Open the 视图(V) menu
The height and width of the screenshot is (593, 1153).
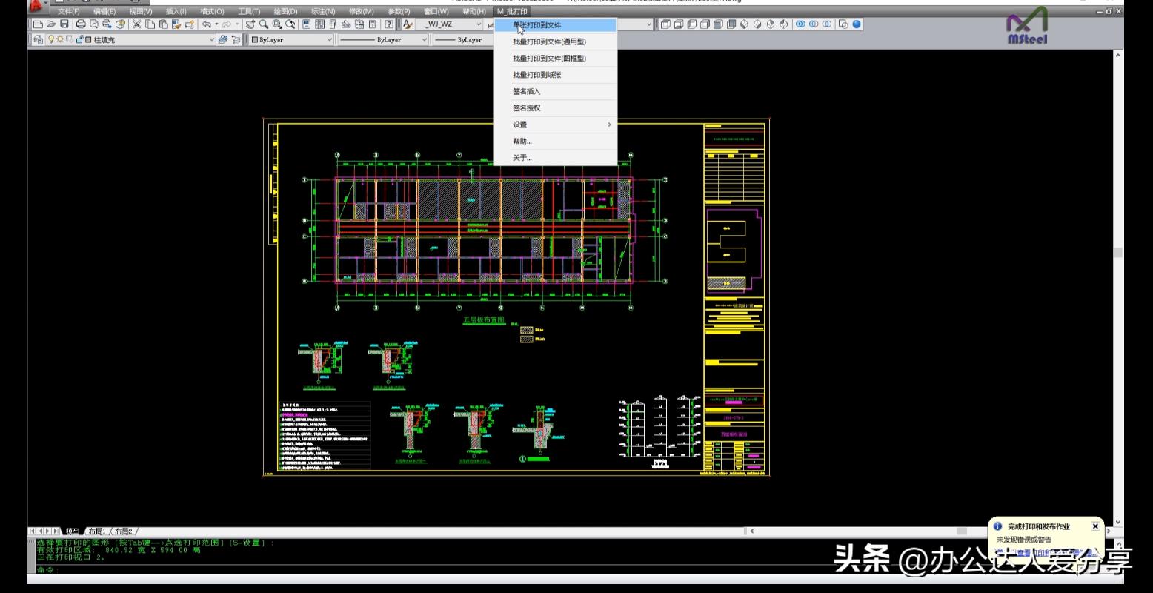click(141, 12)
